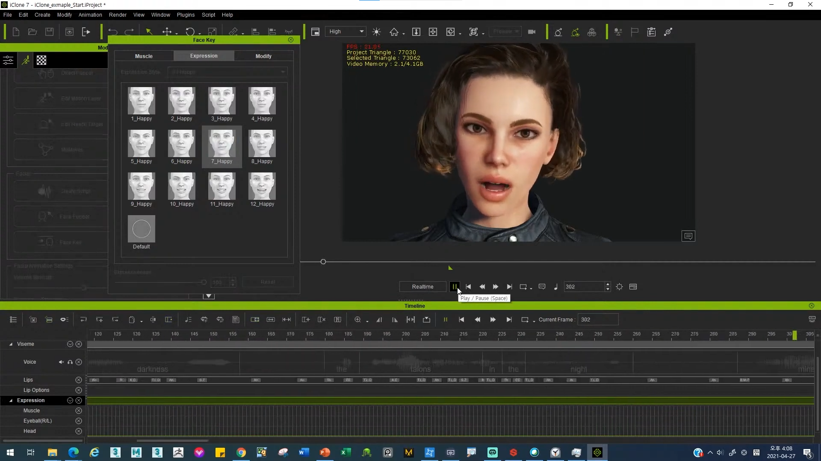Click the Timeline zoom magnifier icon

pos(357,320)
